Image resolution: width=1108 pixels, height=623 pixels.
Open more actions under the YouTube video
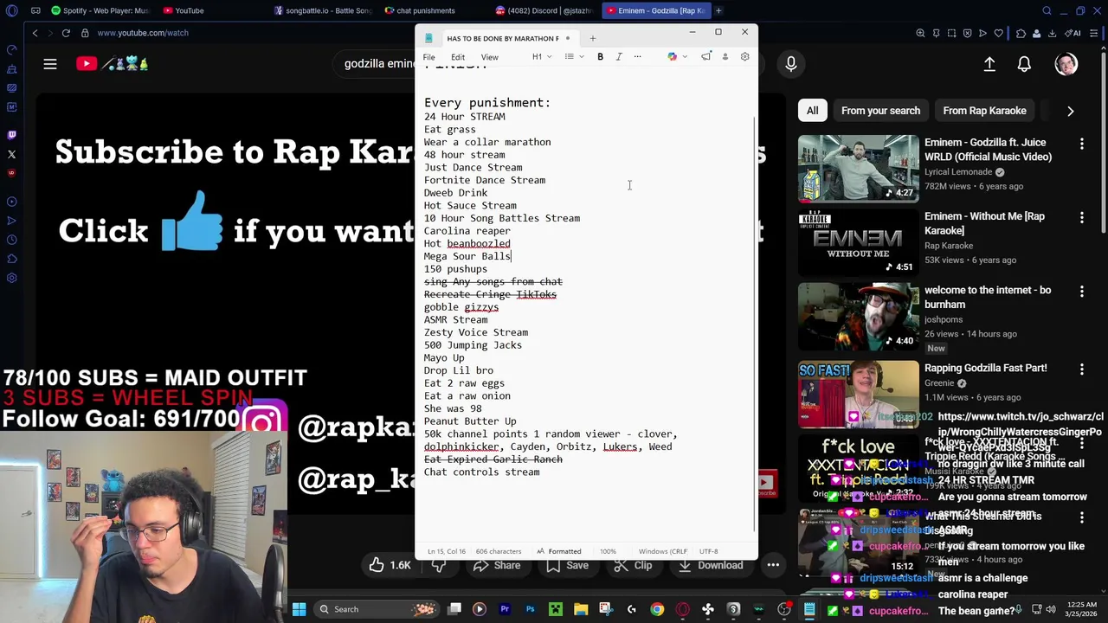pyautogui.click(x=773, y=566)
